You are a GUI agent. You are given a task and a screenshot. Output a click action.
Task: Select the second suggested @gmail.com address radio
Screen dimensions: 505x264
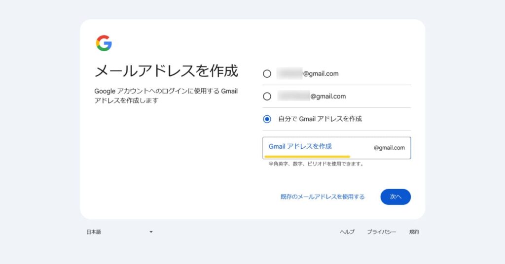(267, 96)
